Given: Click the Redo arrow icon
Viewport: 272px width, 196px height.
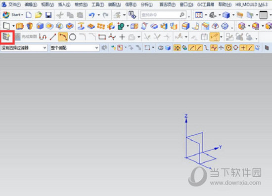Looking at the screenshot, I should [105, 15].
